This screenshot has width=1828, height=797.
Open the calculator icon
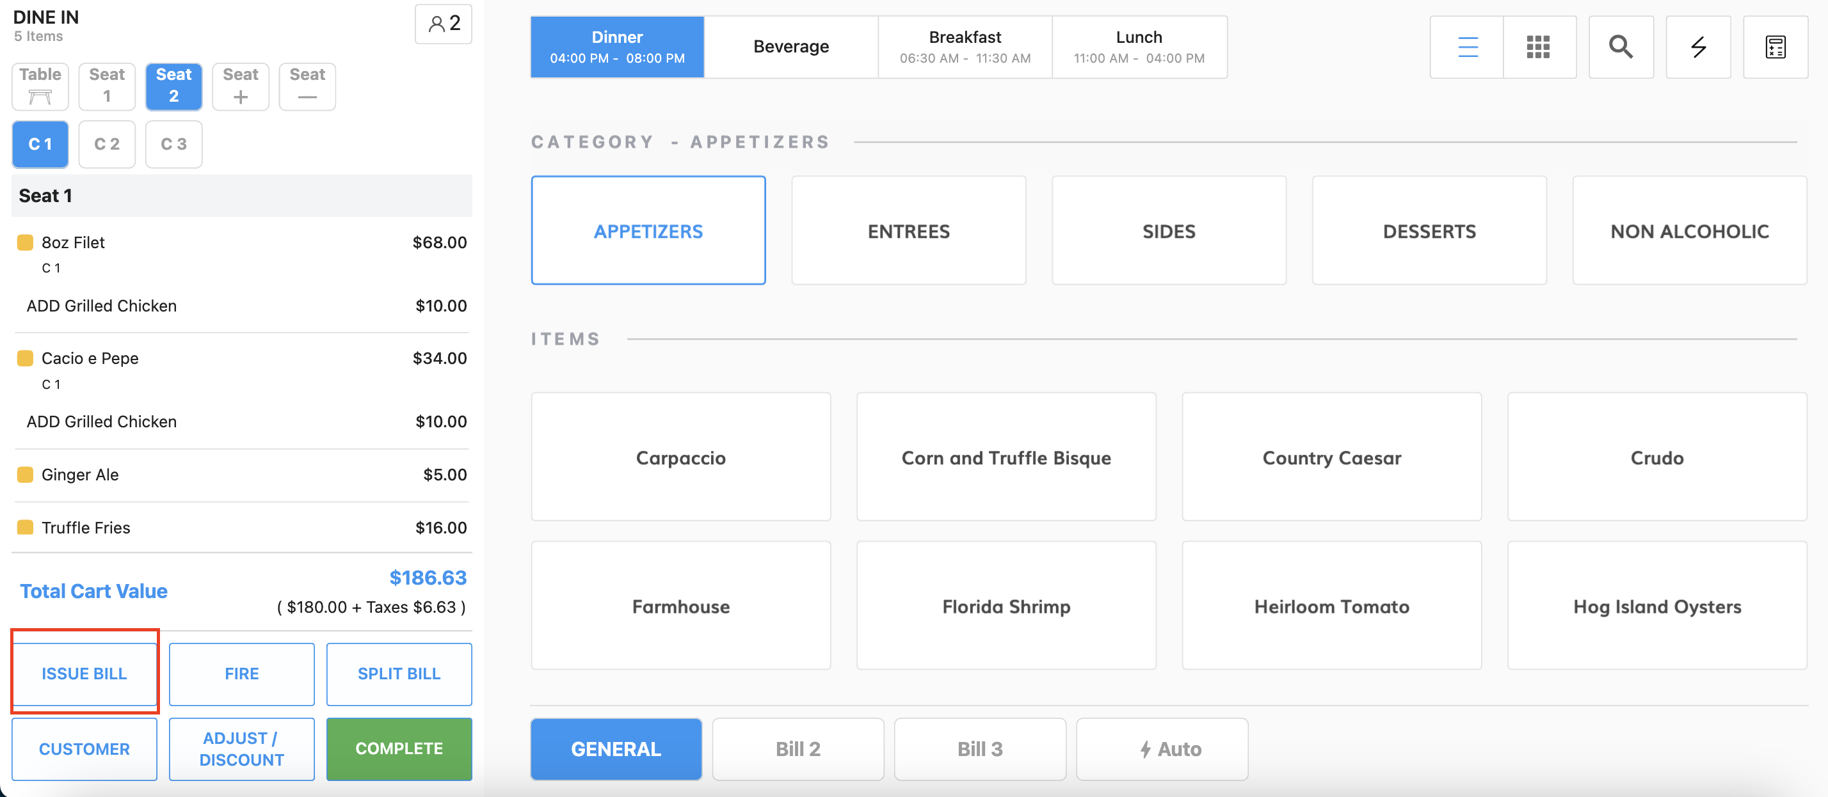[x=1775, y=47]
